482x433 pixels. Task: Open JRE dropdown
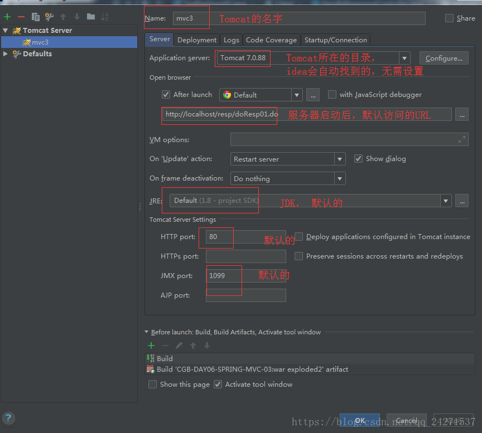[446, 201]
